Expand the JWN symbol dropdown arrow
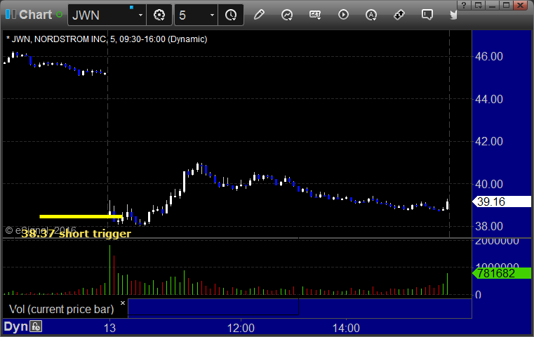The image size is (534, 337). click(140, 15)
